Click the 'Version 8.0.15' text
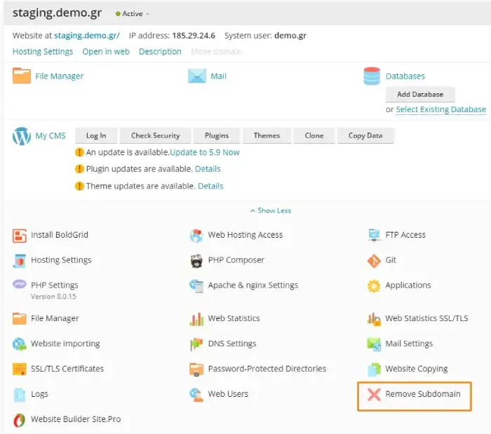Image resolution: width=491 pixels, height=434 pixels. [53, 297]
